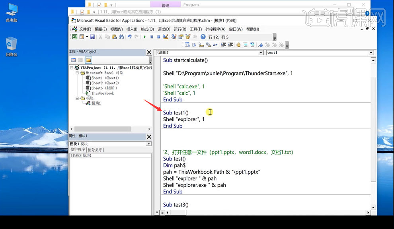The image size is (394, 229).
Task: Open the 调试(D) menu
Action: (x=164, y=29)
